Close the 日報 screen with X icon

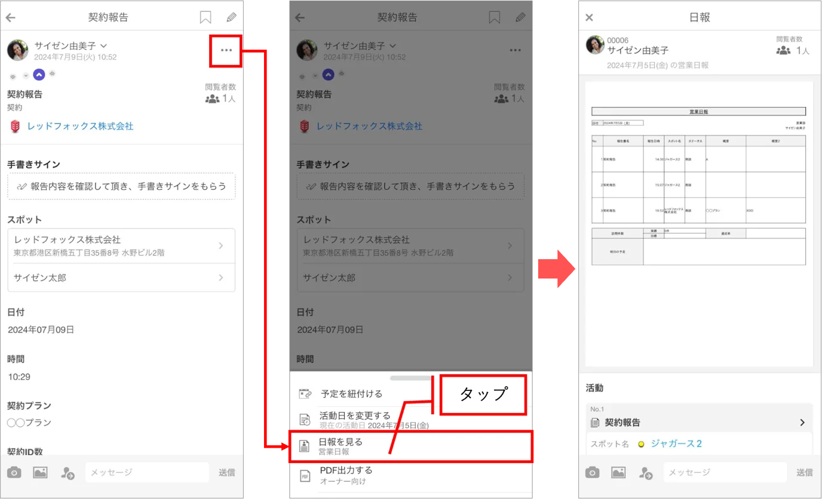[590, 17]
